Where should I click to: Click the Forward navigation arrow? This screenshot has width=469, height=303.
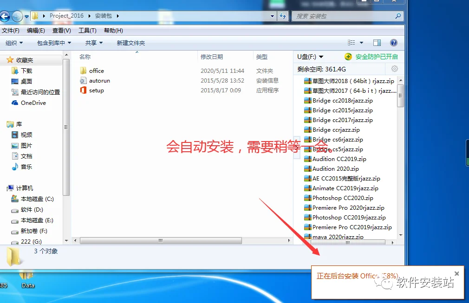click(17, 16)
